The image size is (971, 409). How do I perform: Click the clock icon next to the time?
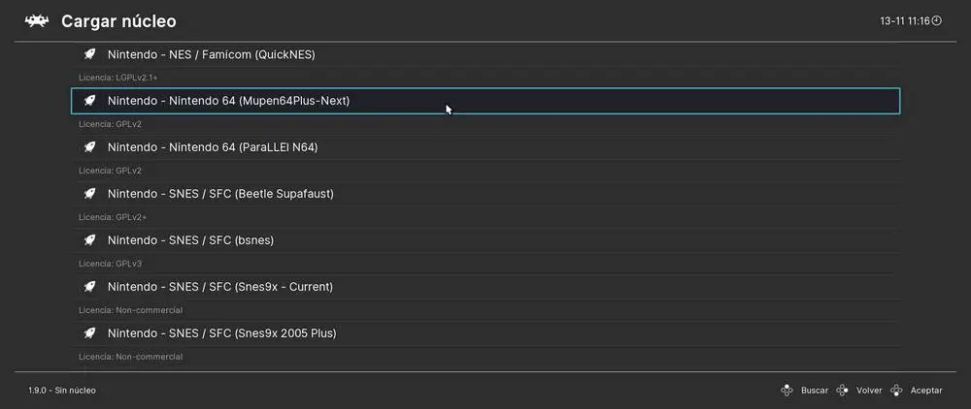[936, 20]
